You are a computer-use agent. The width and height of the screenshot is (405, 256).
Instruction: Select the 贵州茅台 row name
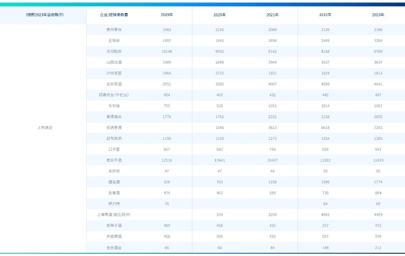point(114,30)
